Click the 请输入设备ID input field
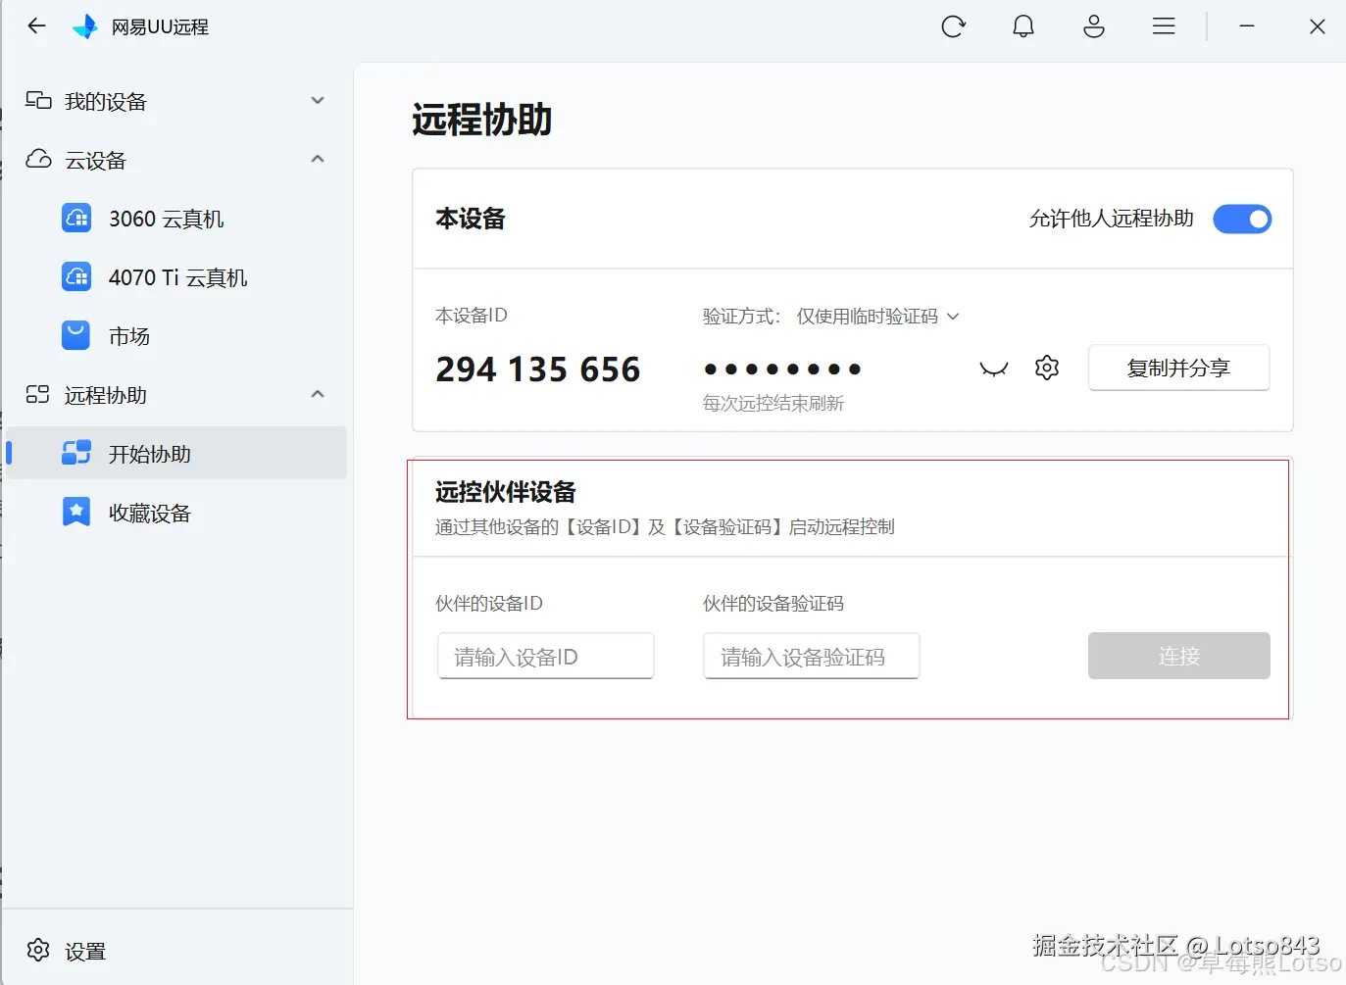 (545, 656)
